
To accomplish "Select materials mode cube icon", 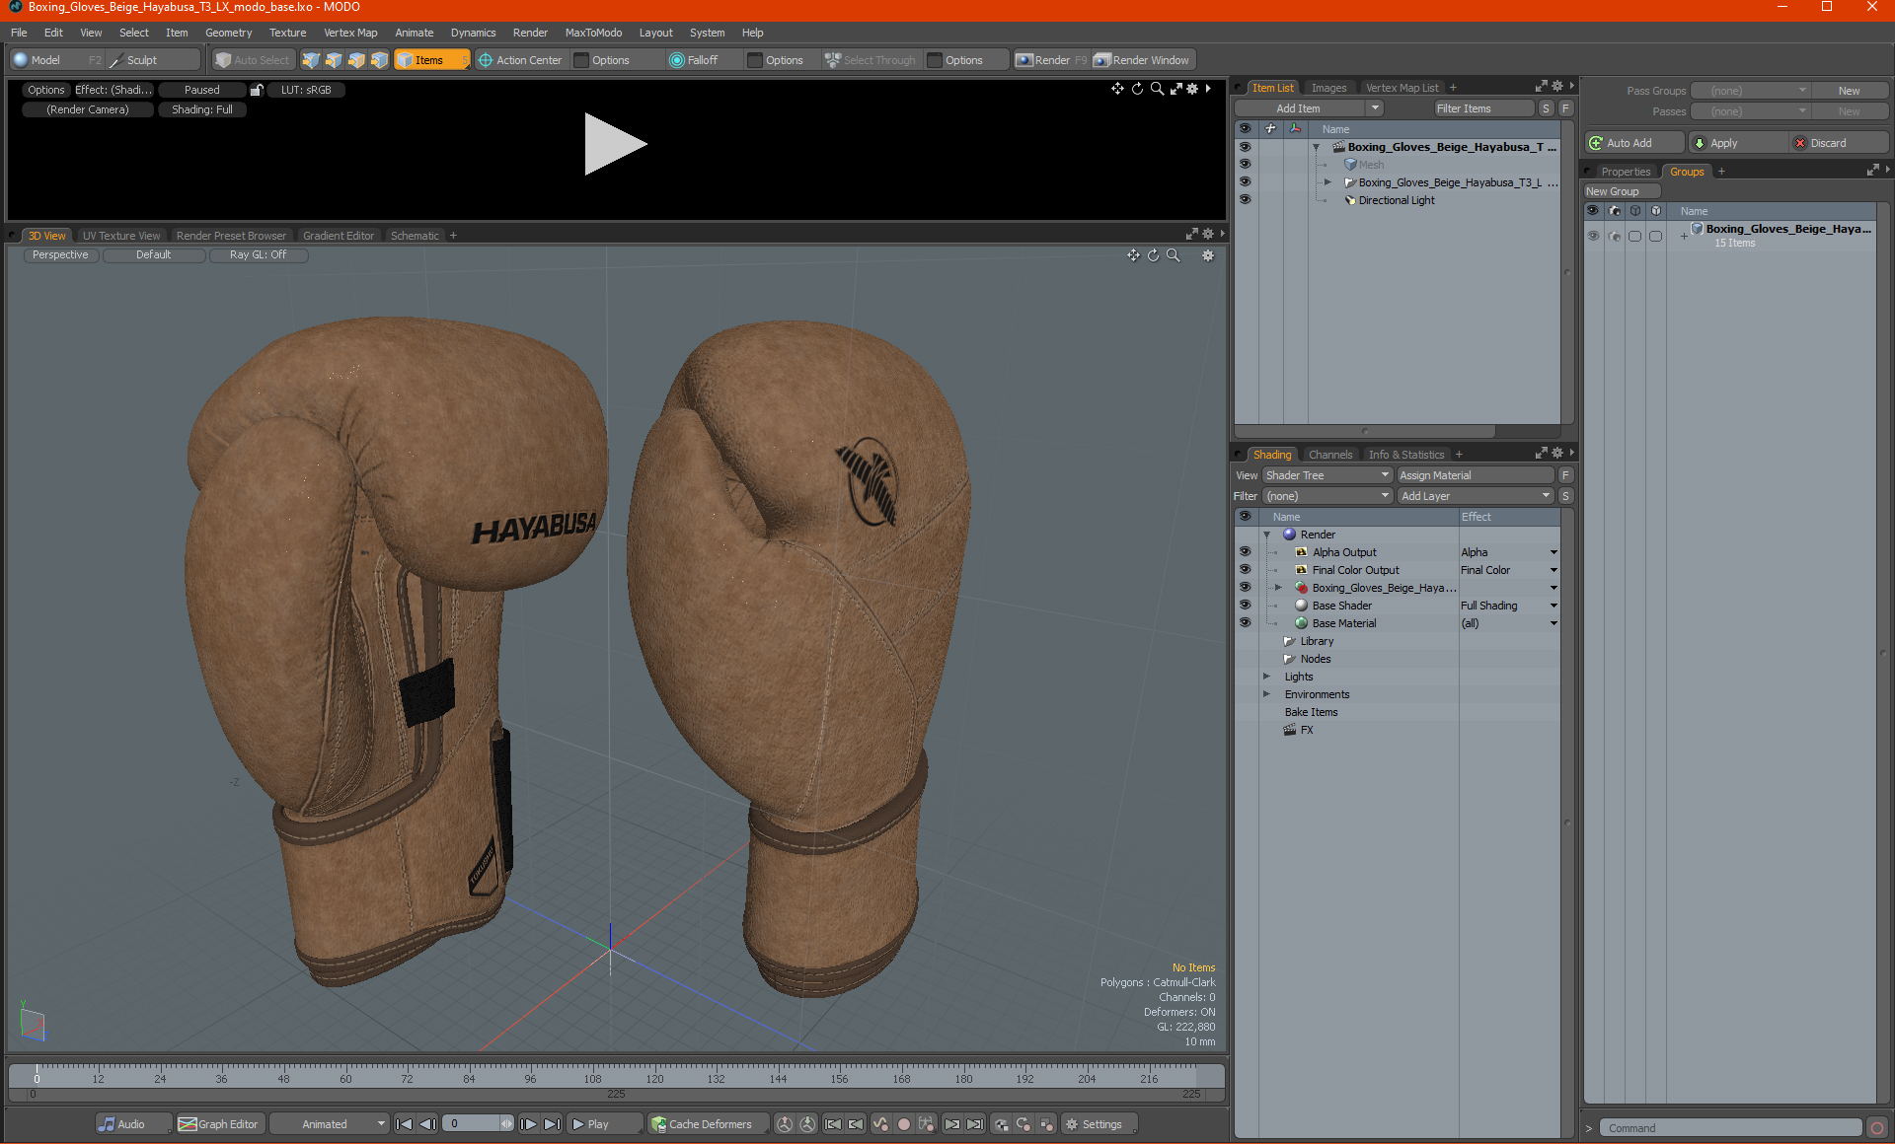I will (379, 60).
